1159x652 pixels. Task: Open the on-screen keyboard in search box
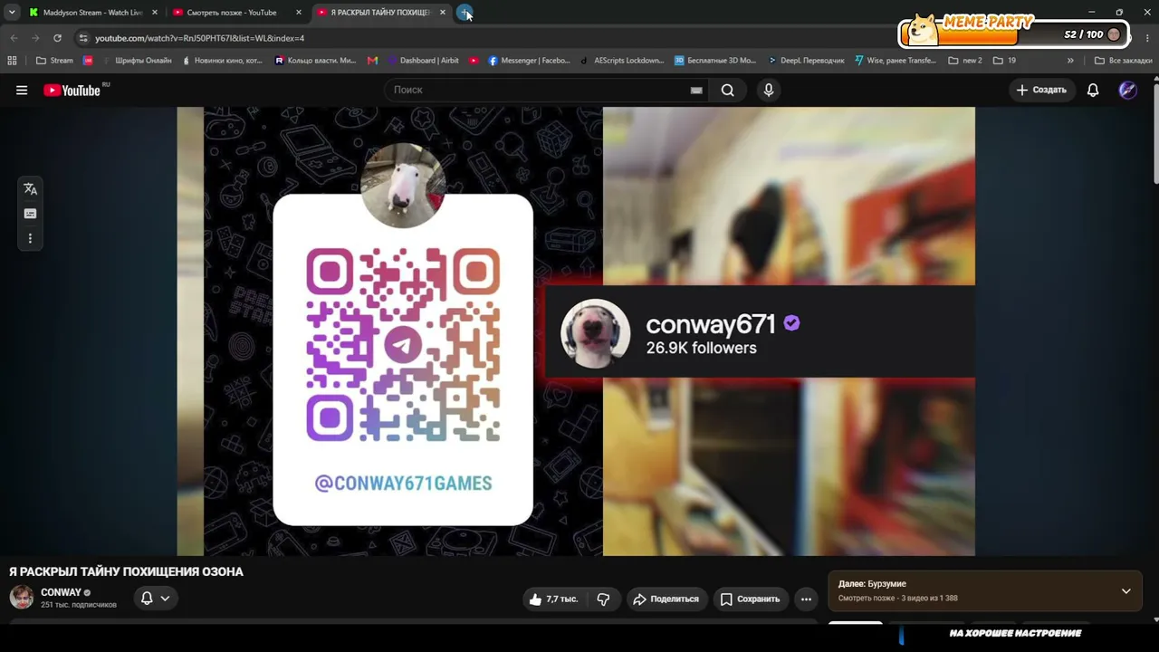[696, 90]
